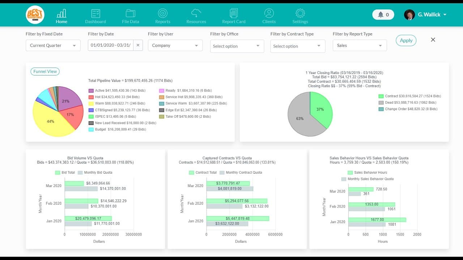Go to the Home tab

coord(61,16)
